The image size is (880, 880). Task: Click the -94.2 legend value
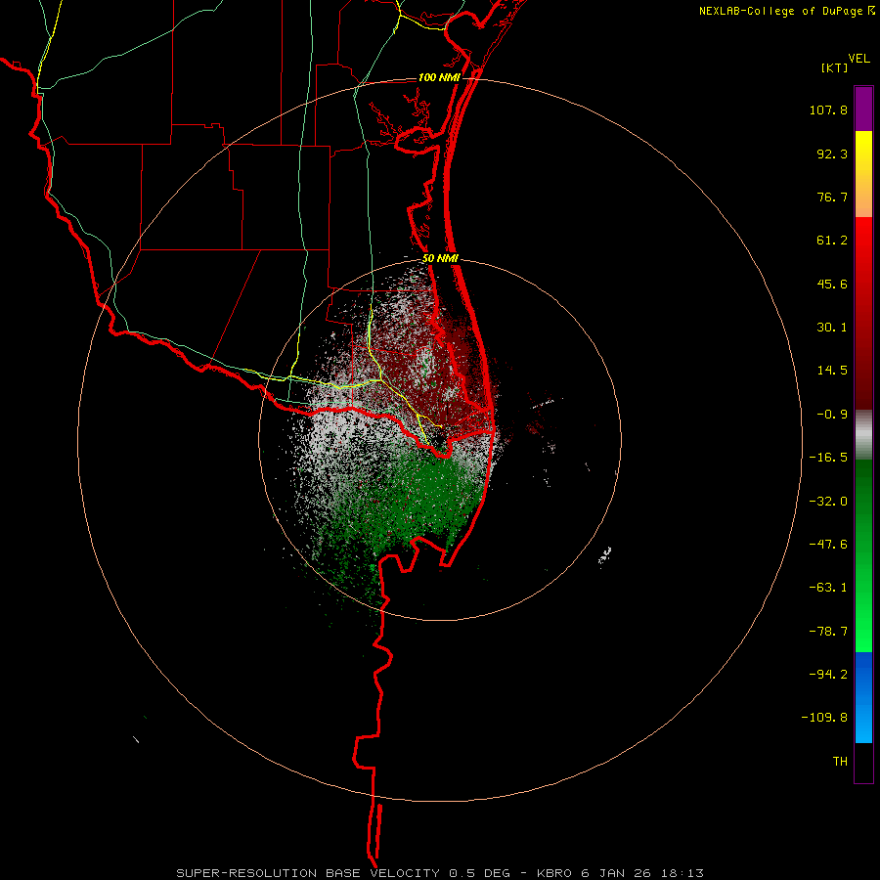(x=828, y=674)
